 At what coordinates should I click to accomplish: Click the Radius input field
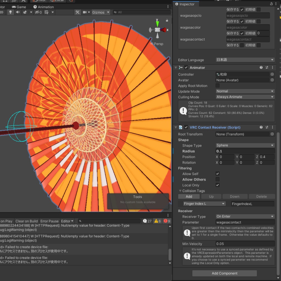tap(245, 151)
